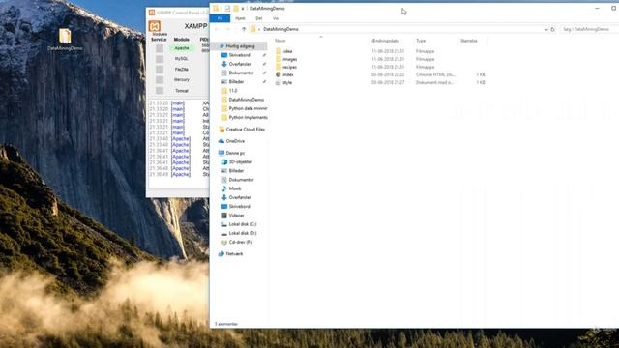The height and width of the screenshot is (348, 619).
Task: Click the DataMiningDemo path in address bar
Action: pyautogui.click(x=280, y=29)
